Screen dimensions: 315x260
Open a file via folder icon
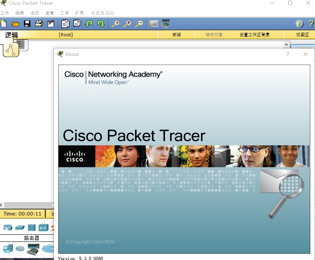coord(15,24)
